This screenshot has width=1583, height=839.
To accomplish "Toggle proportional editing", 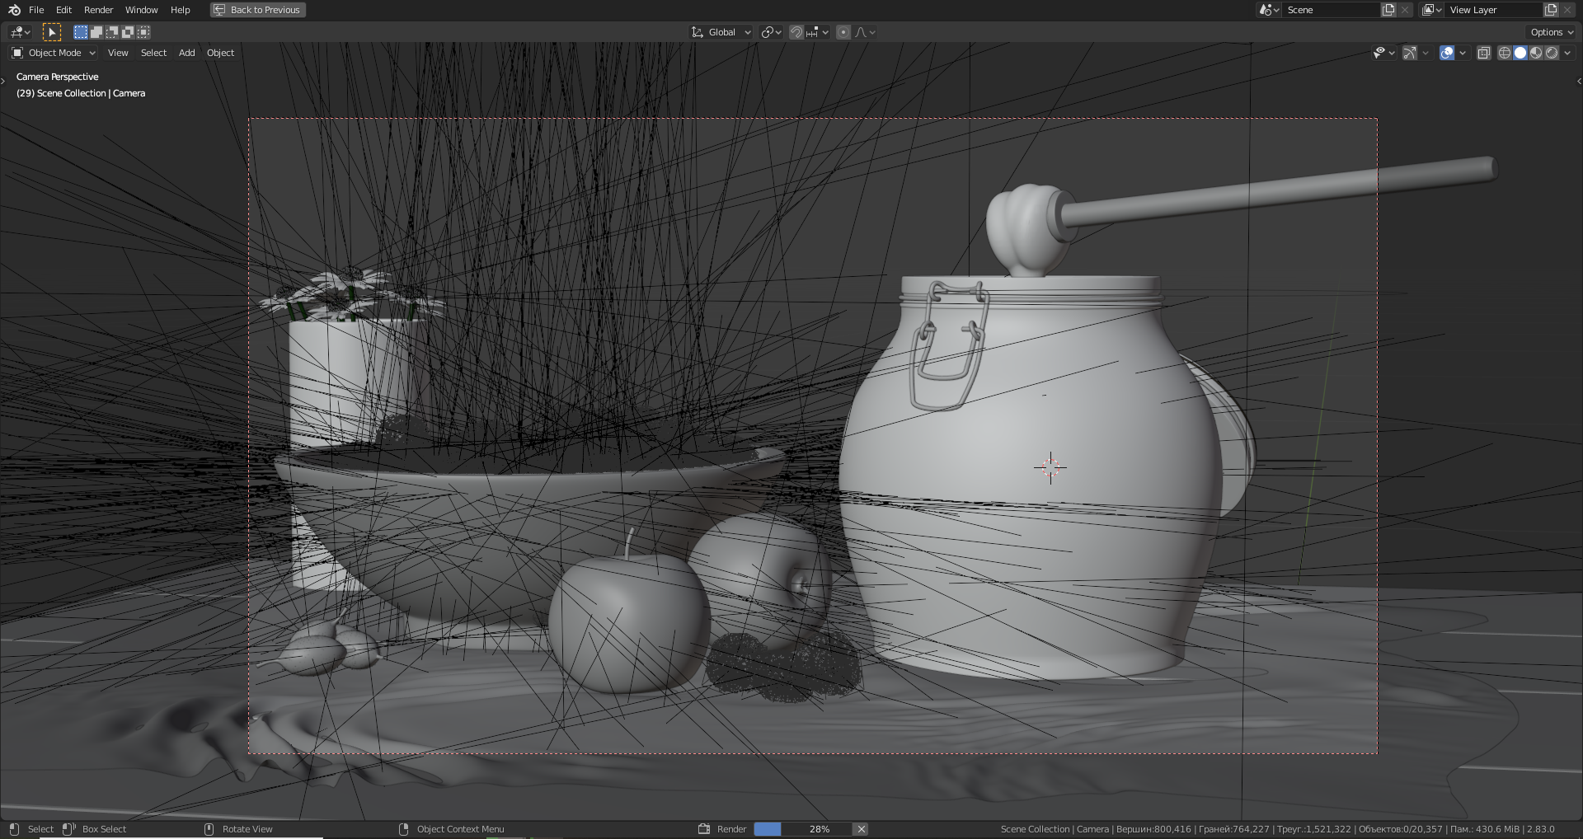I will coord(843,32).
